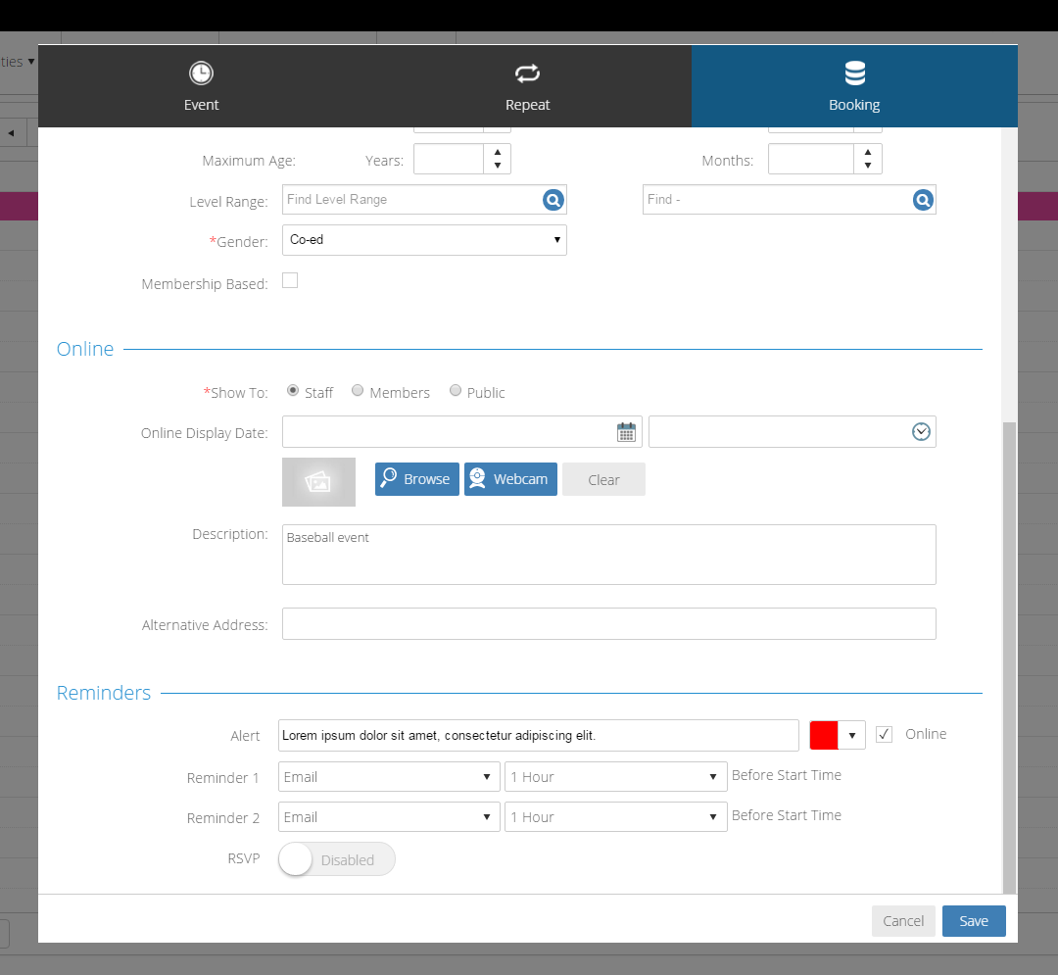Click the red alert color swatch

pyautogui.click(x=824, y=735)
